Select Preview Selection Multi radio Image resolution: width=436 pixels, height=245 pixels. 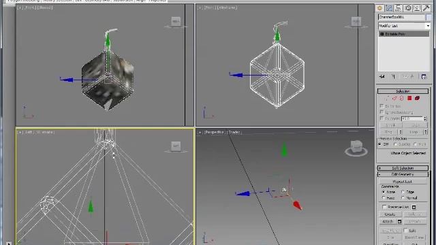coord(415,144)
